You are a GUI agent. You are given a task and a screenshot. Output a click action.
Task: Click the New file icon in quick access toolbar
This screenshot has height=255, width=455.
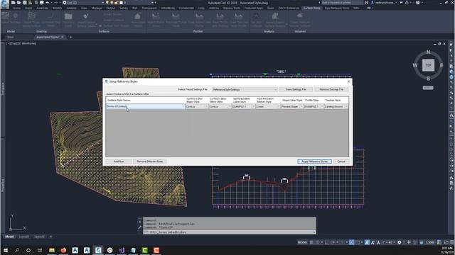click(13, 3)
